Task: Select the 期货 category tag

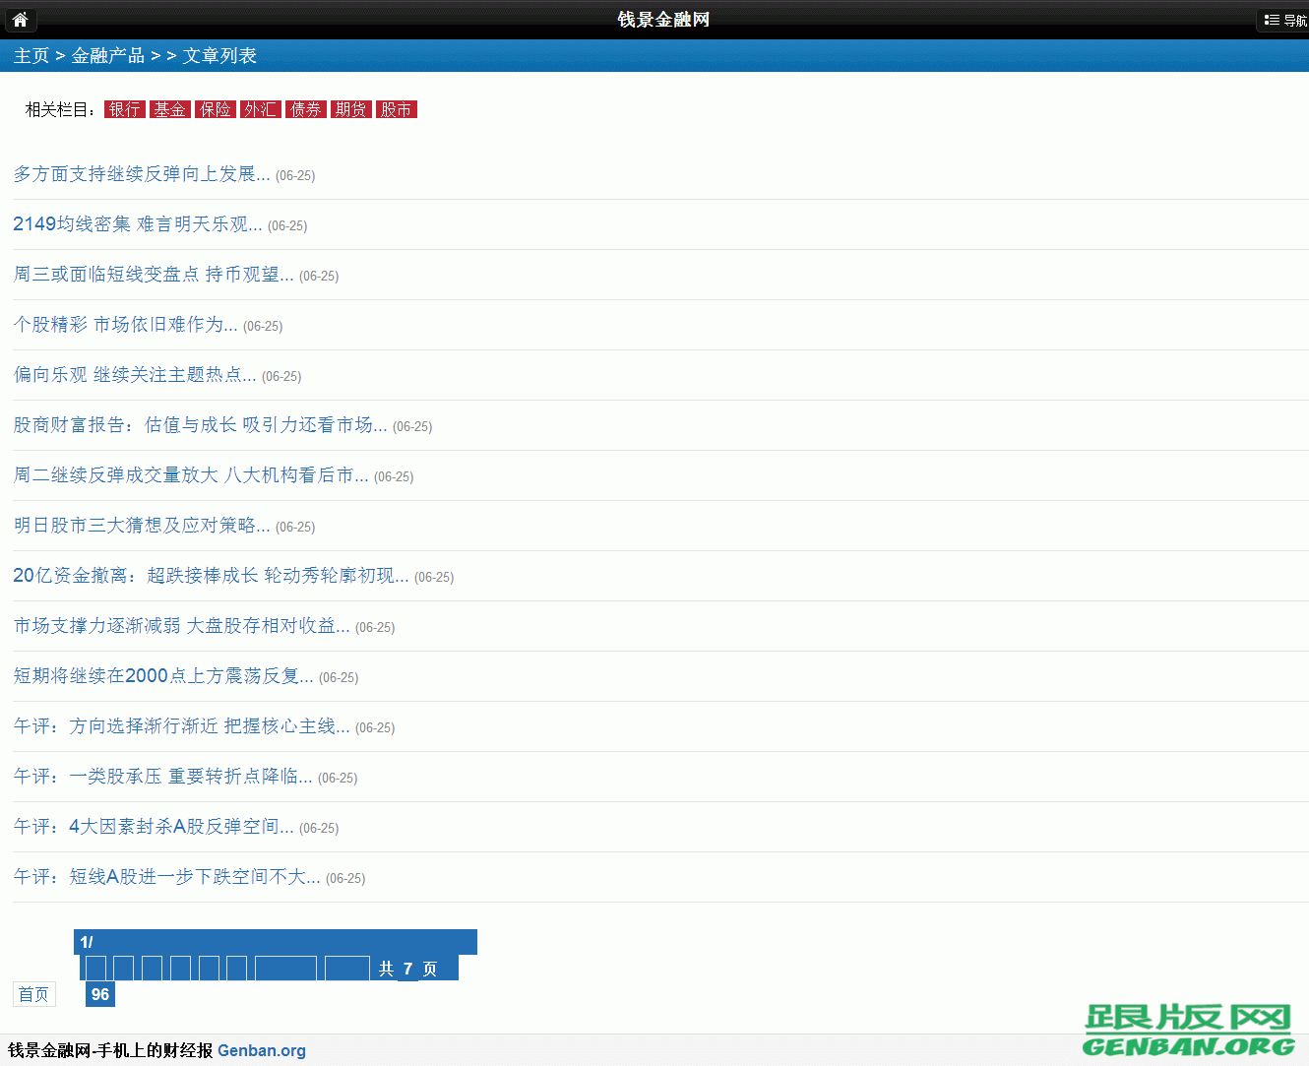Action: coord(350,109)
